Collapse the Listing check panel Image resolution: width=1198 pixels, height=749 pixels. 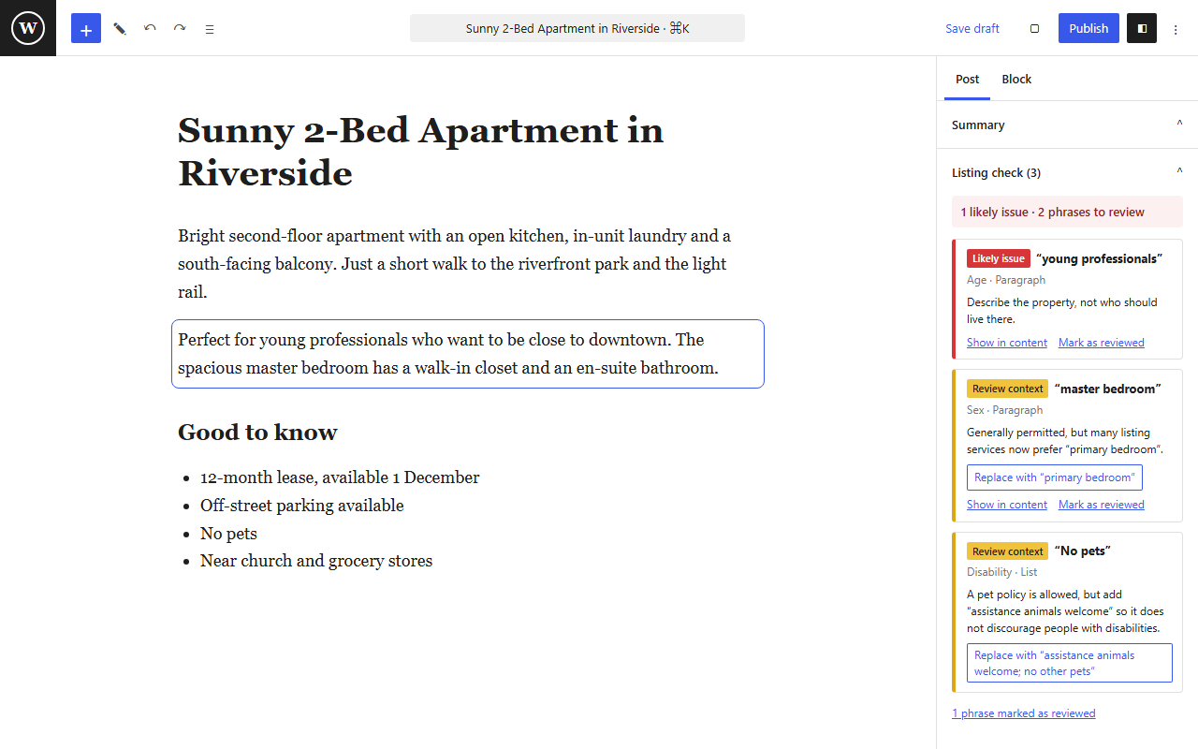coord(1067,172)
